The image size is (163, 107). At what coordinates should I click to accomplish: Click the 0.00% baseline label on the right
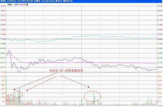160,39
